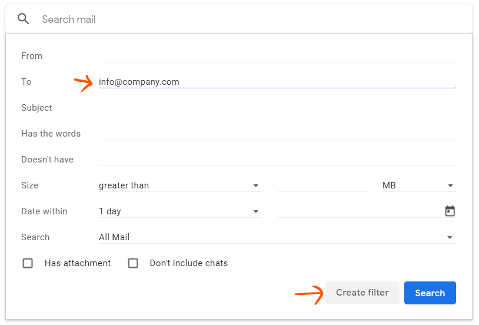Image resolution: width=479 pixels, height=325 pixels.
Task: Click into the From field
Action: (277, 55)
